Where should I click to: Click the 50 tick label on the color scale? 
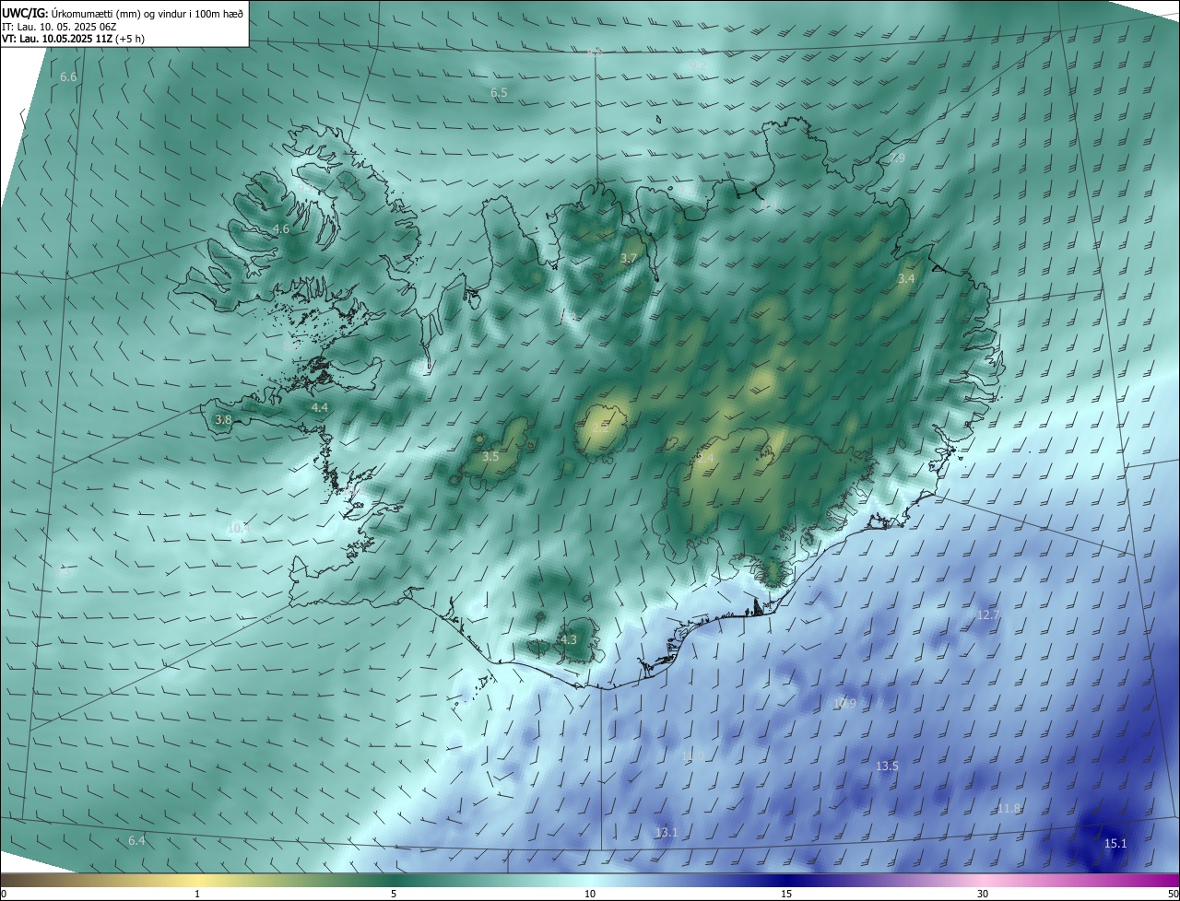1173,895
